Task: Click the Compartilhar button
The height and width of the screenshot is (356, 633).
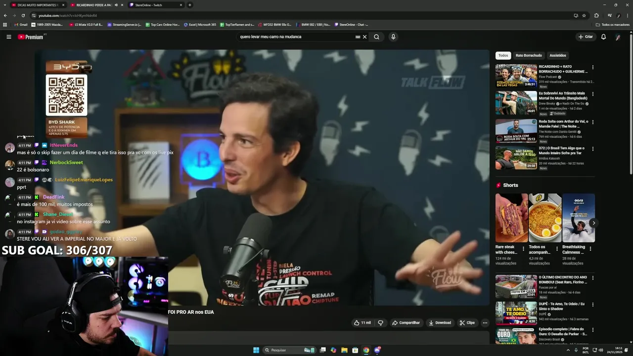Action: coord(406,323)
